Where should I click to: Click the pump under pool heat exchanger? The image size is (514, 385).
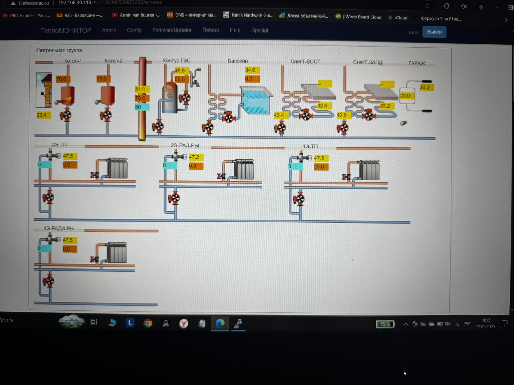229,117
